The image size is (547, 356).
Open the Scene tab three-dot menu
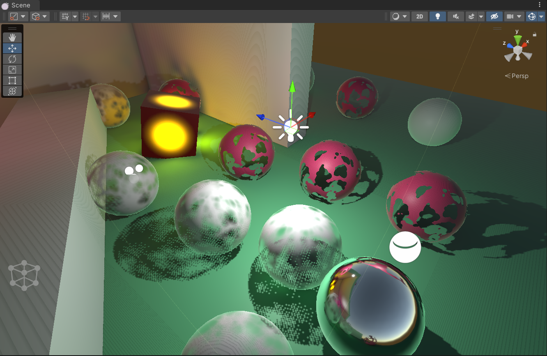click(540, 5)
